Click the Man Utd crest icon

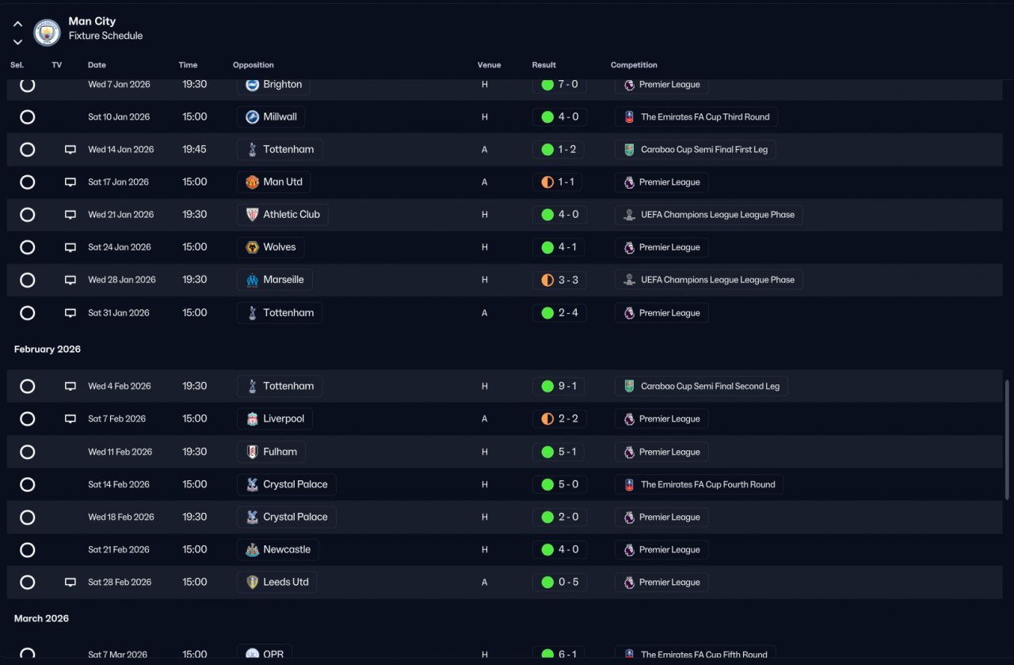pyautogui.click(x=252, y=182)
